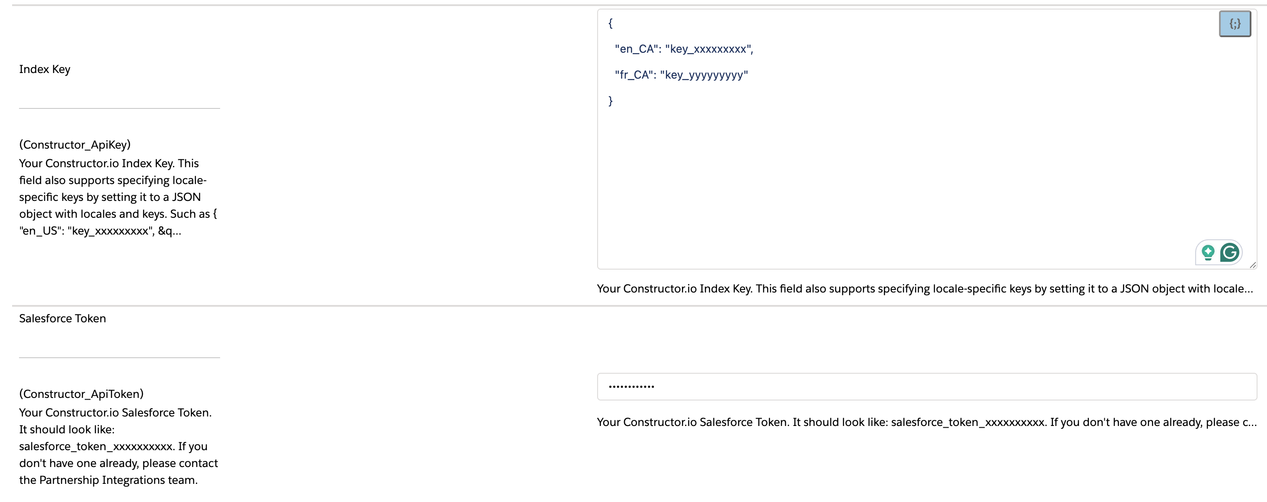1267x502 pixels.
Task: Place cursor in the en_CA key line
Action: pos(684,49)
